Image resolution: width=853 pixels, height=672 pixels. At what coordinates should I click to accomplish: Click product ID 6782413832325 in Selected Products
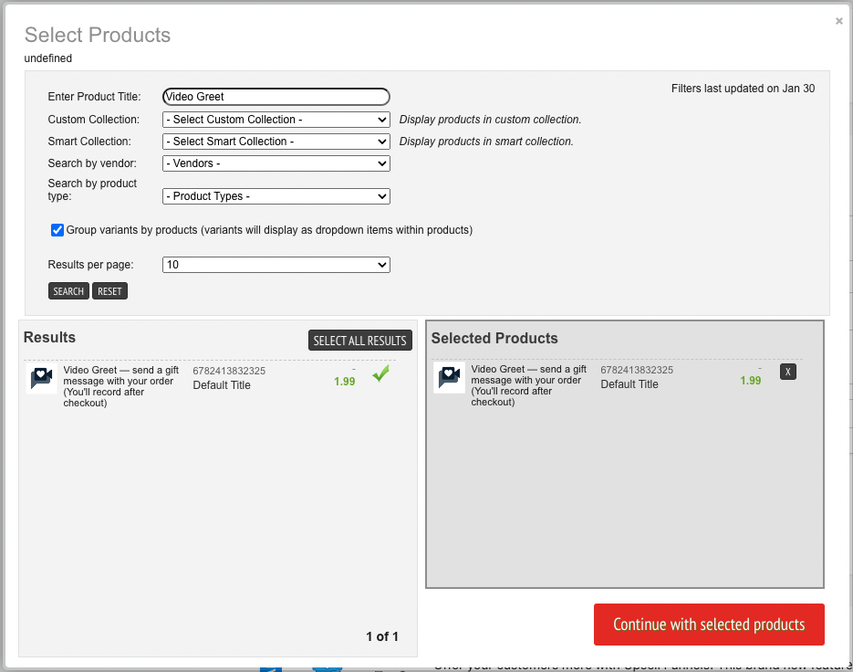tap(637, 370)
